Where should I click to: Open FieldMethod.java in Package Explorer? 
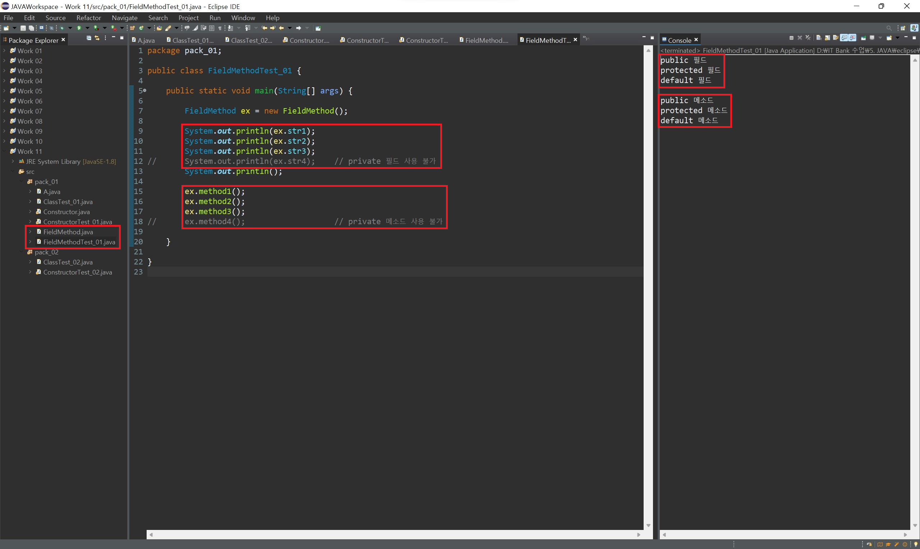pos(68,232)
